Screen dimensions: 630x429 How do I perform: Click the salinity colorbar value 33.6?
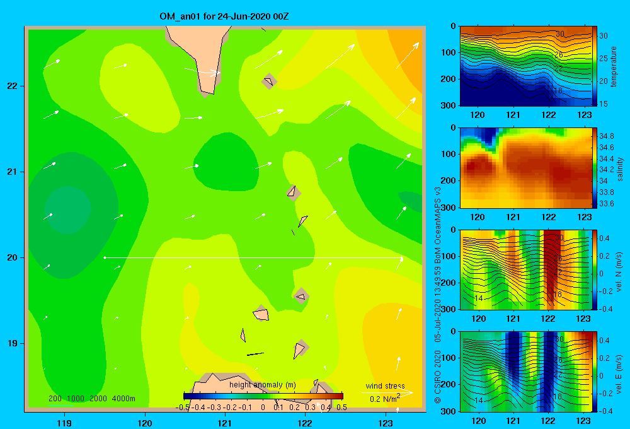[x=606, y=204]
